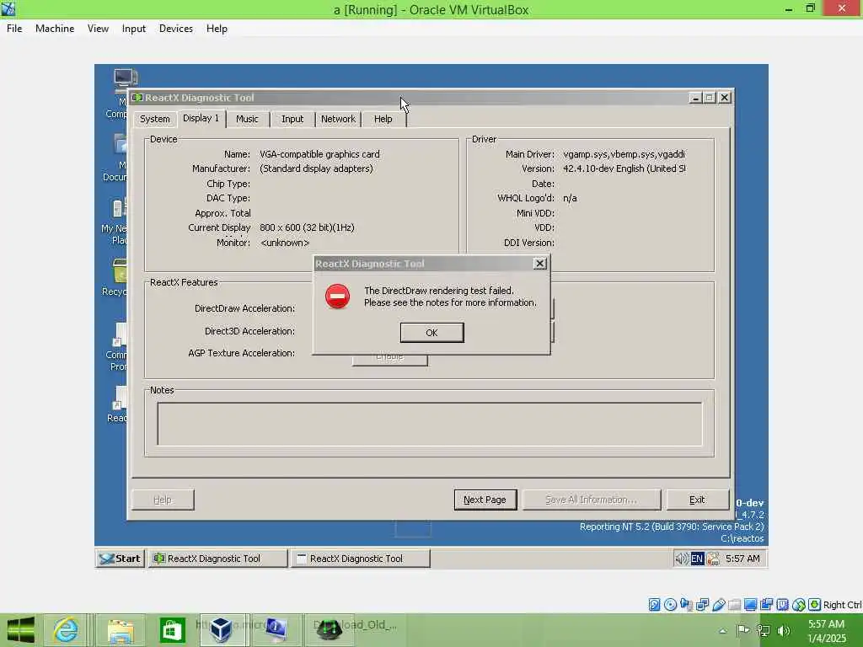Click the Exit button

click(x=697, y=500)
